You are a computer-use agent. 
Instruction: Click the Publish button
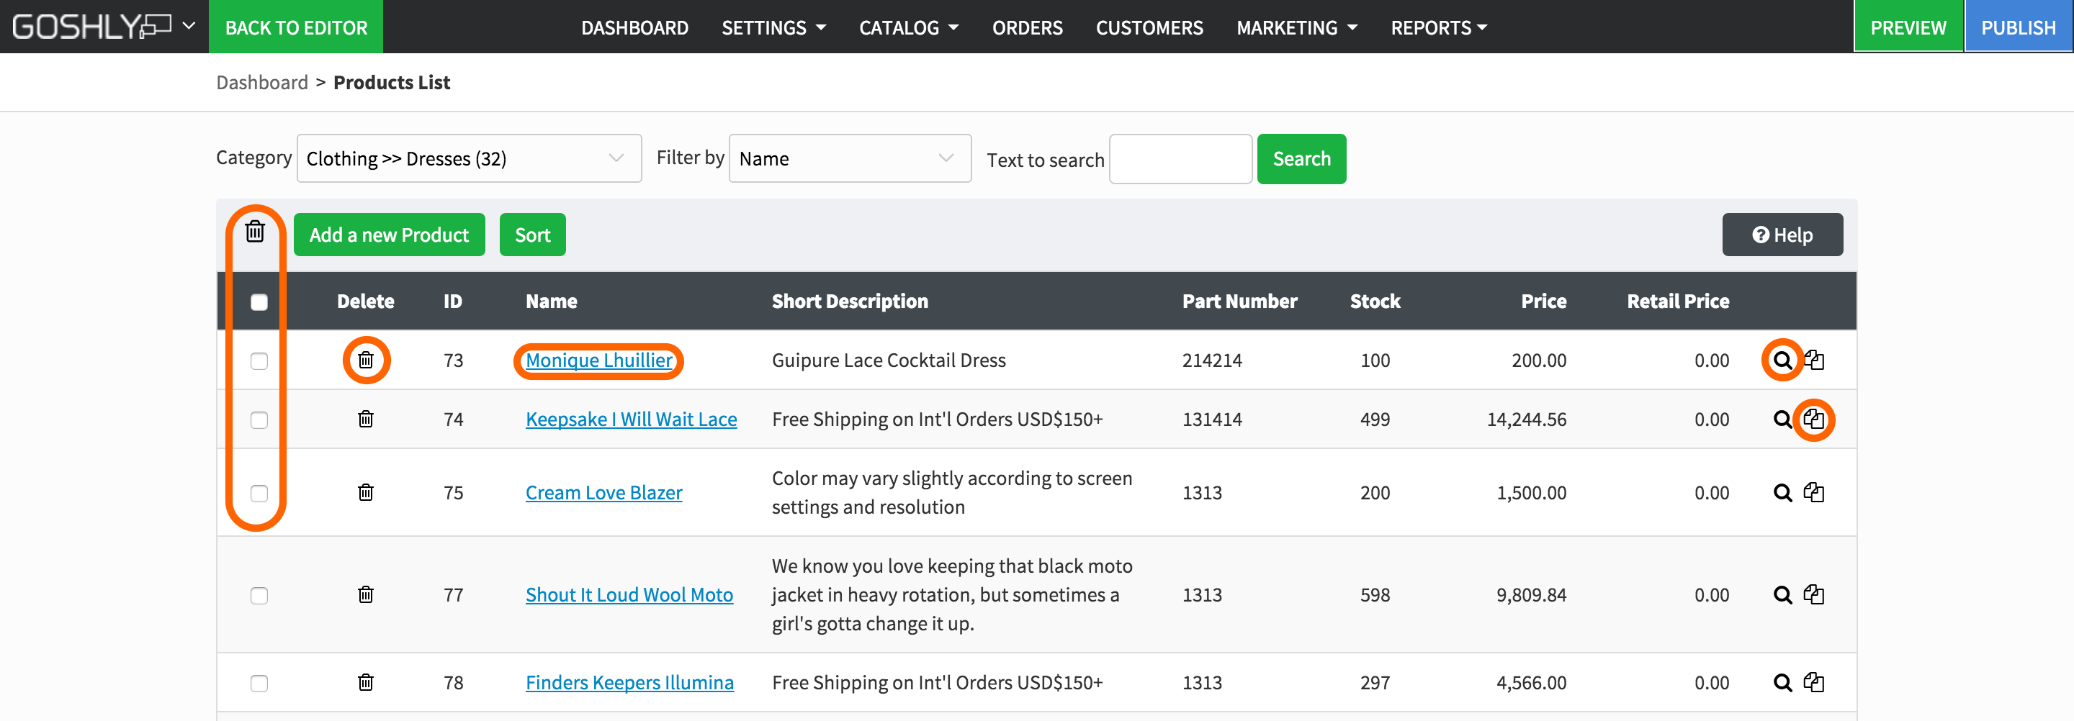point(2019,27)
